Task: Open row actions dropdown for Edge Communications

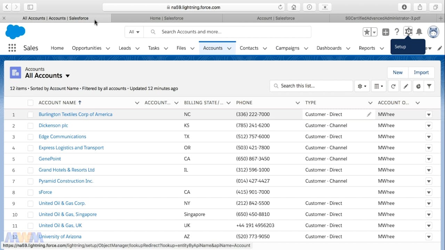Action: point(429,137)
